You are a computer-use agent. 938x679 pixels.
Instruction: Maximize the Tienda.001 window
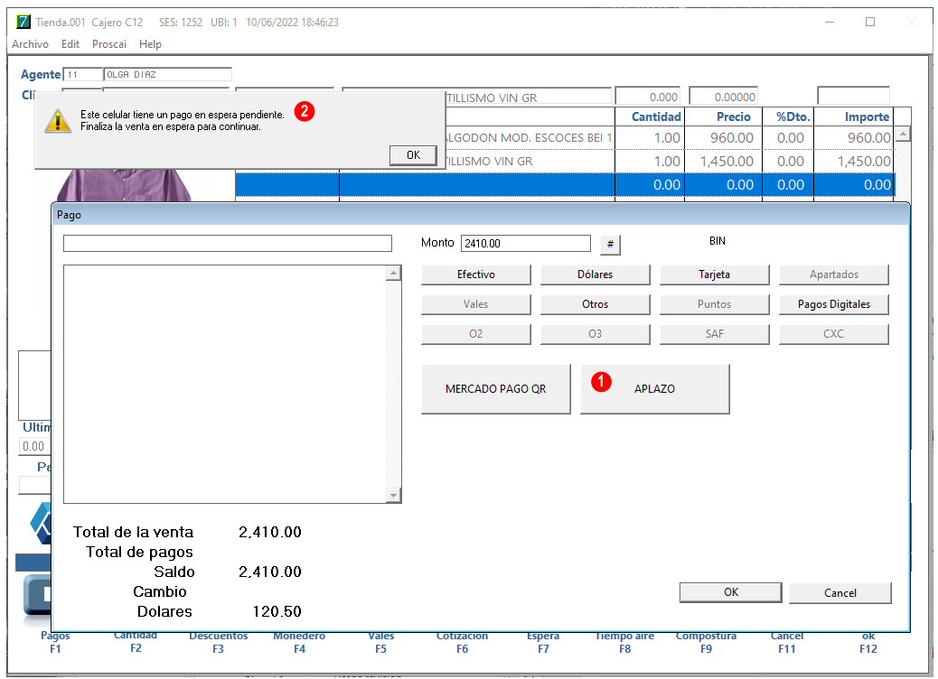coord(870,22)
